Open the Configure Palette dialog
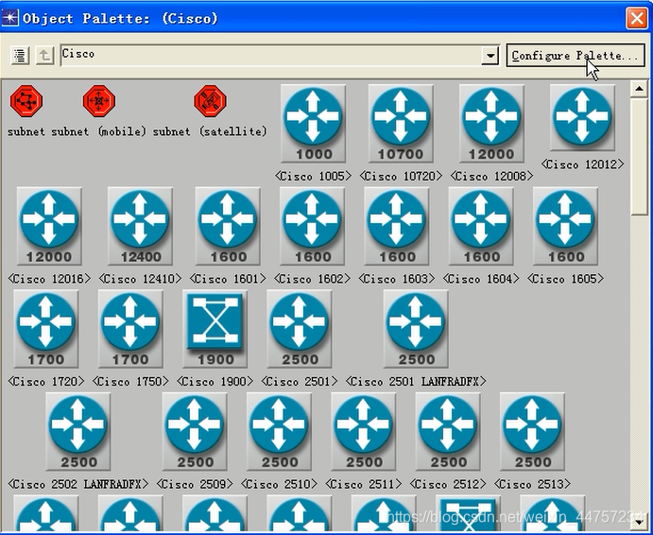This screenshot has width=653, height=535. 576,56
